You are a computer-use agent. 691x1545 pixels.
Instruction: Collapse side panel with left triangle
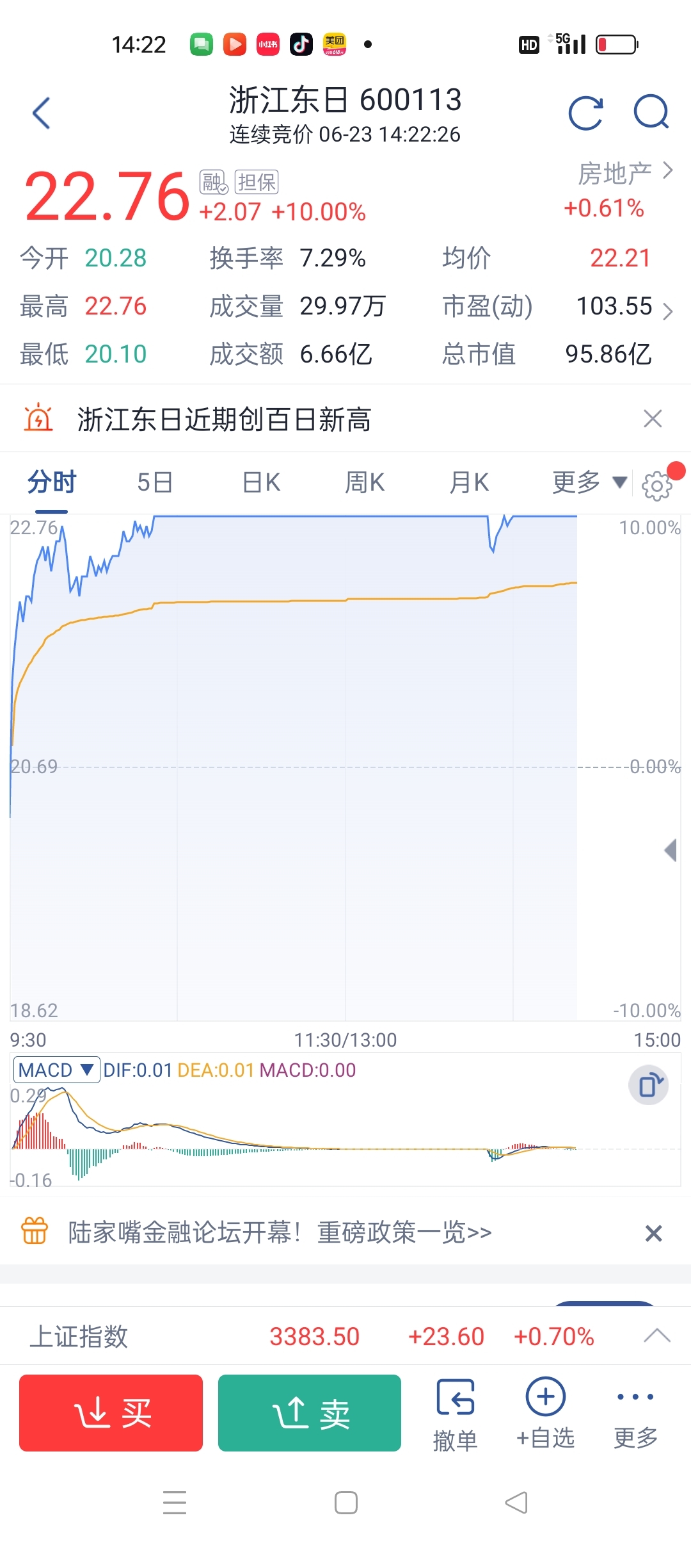[x=671, y=850]
